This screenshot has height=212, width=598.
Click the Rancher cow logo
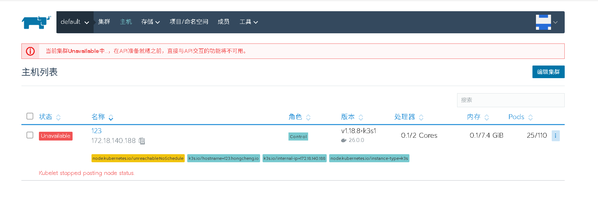36,22
